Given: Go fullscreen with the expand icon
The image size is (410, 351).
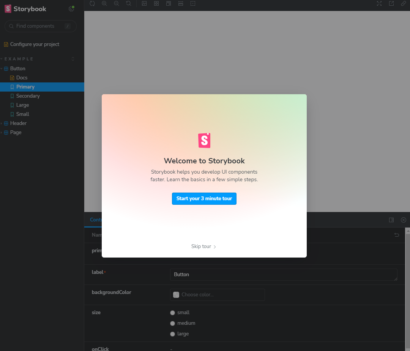Looking at the screenshot, I should pos(379,3).
